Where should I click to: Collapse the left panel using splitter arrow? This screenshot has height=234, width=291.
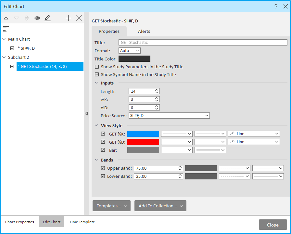click(x=86, y=113)
